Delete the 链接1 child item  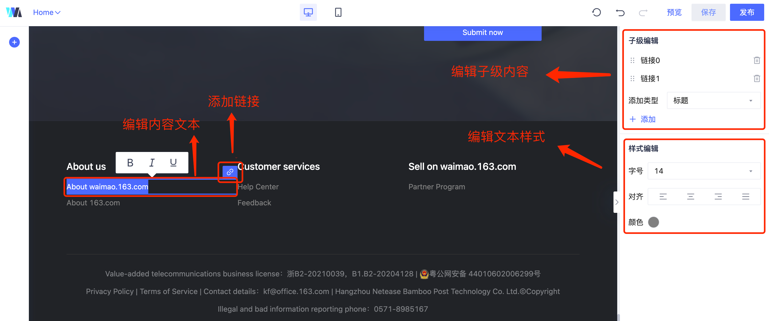[756, 79]
